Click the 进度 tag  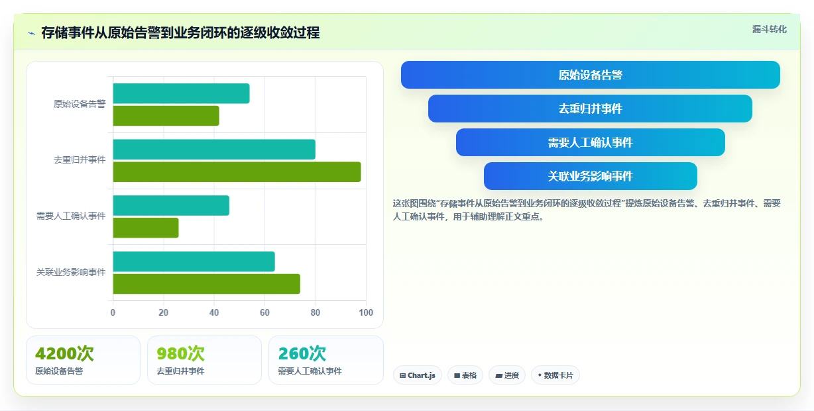pos(507,375)
